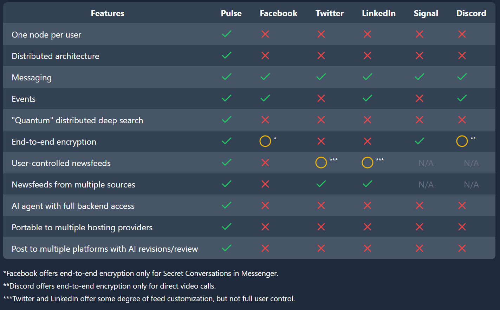The image size is (500, 310).
Task: Click Signal checkmark for End-to-end encryption
Action: [420, 141]
